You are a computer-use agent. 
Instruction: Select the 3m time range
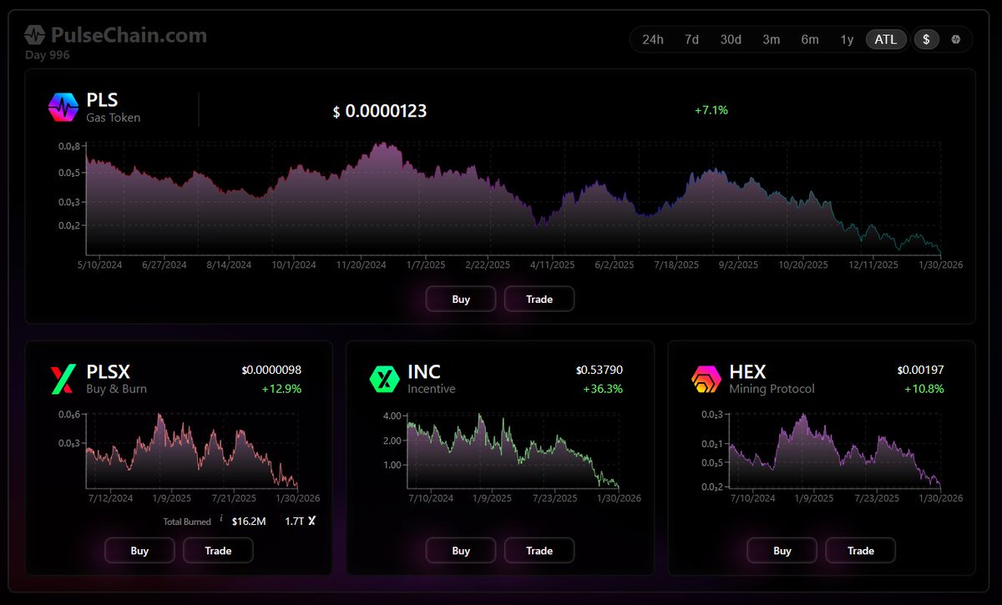point(772,39)
